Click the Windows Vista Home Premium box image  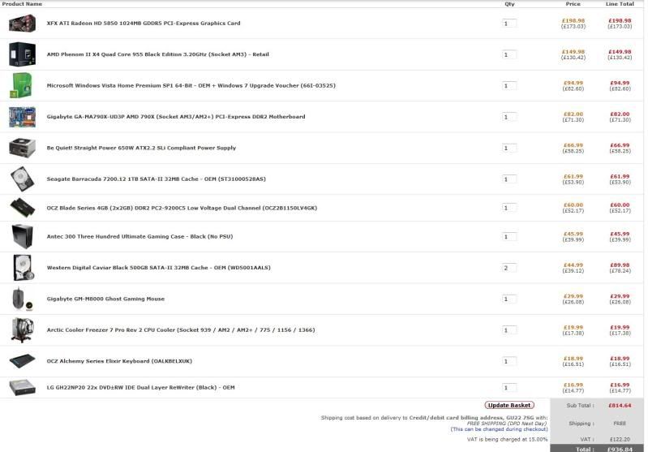[22, 85]
